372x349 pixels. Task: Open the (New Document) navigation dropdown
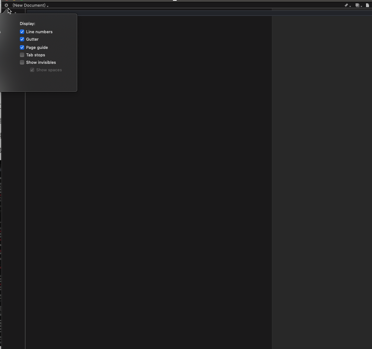[x=30, y=5]
